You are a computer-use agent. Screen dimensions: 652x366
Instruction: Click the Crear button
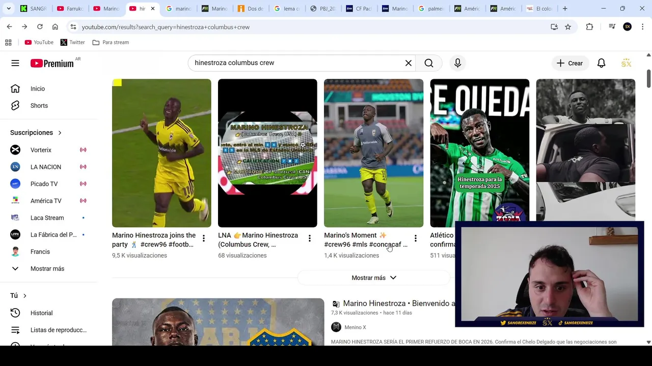point(569,63)
